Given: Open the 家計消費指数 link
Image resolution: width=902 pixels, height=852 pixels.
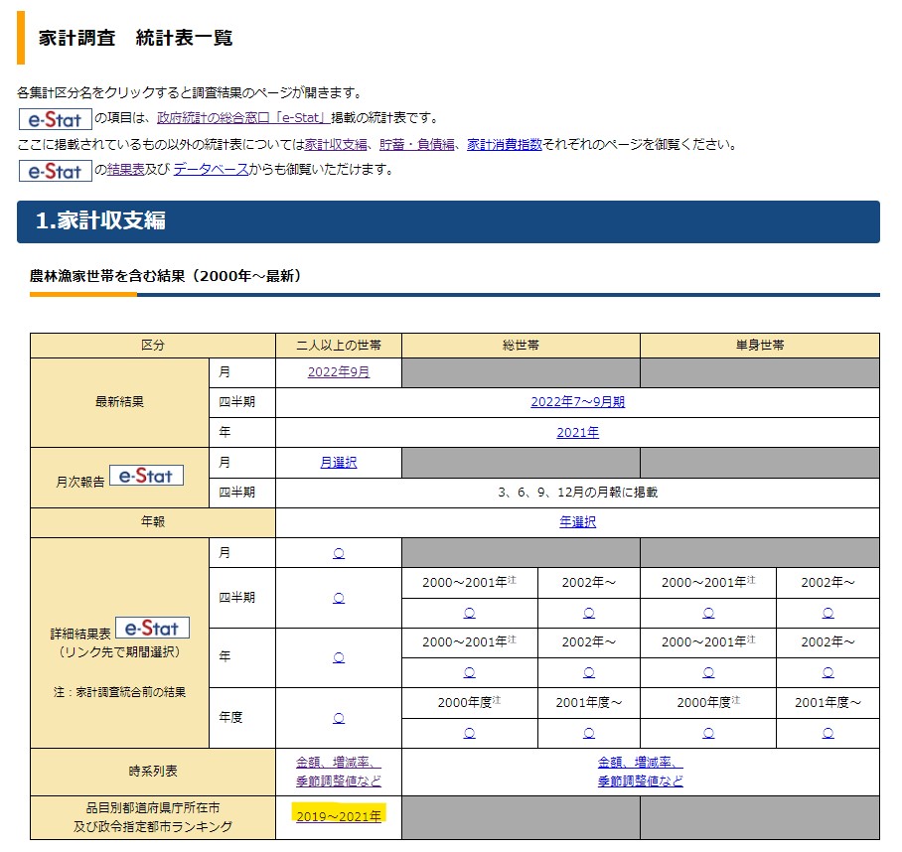Looking at the screenshot, I should pos(504,144).
